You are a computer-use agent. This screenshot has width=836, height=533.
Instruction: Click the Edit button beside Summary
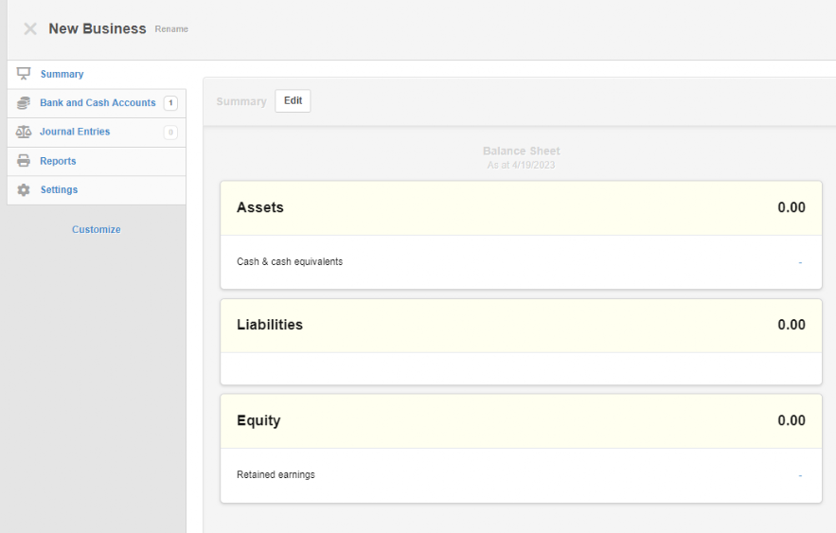[293, 100]
